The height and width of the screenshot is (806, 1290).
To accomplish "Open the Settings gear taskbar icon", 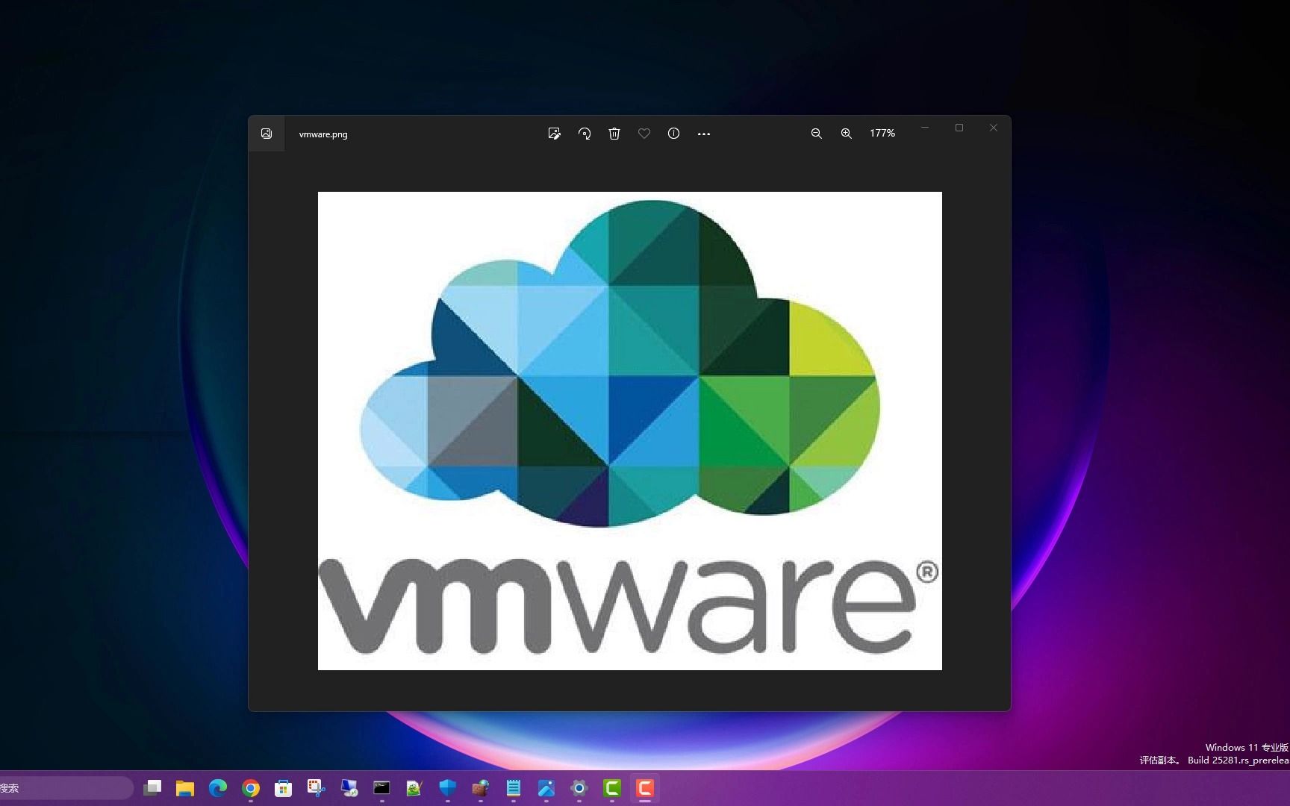I will click(x=579, y=788).
